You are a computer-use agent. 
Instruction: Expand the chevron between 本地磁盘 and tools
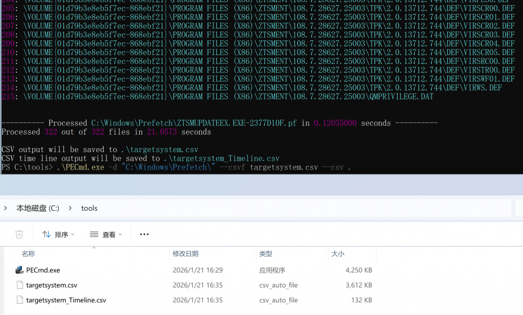[x=70, y=208]
